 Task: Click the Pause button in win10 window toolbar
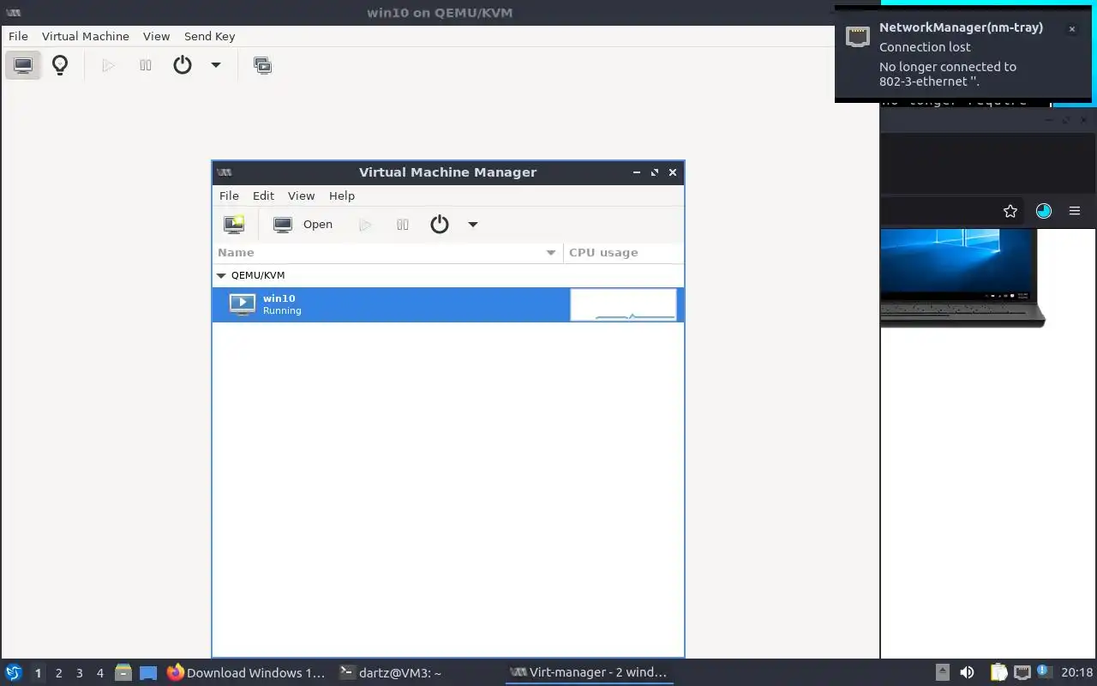[146, 65]
